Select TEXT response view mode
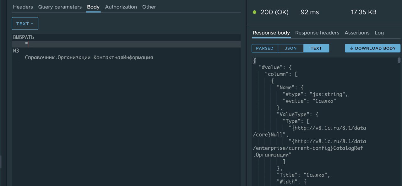The image size is (402, 186). [x=316, y=48]
